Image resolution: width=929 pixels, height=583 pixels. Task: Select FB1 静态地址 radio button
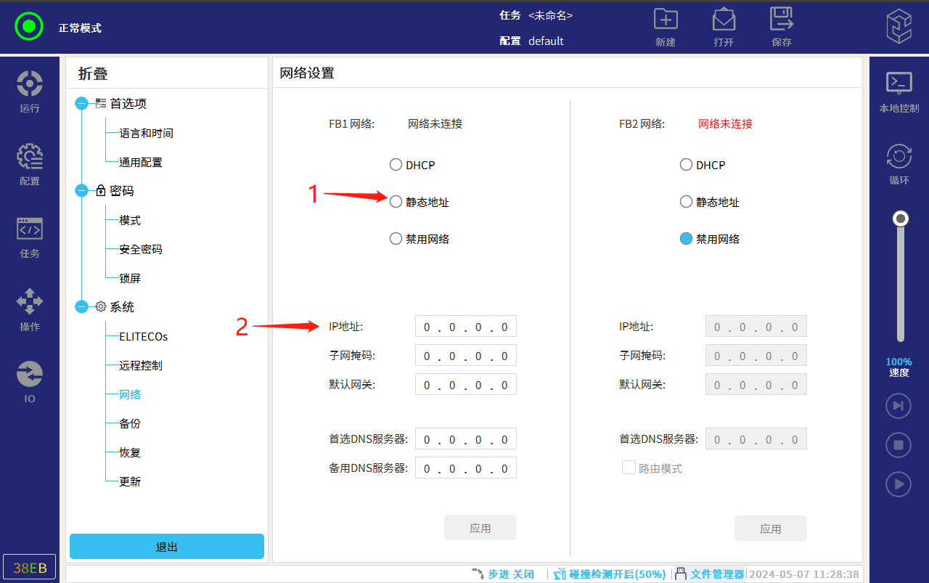(396, 202)
